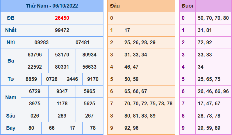Select third prize number 53170
Image resolution: width=232 pixels, height=135 pixels.
[62, 55]
